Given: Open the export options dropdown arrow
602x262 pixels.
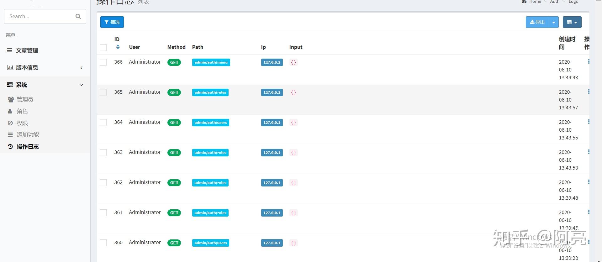Looking at the screenshot, I should coord(554,22).
